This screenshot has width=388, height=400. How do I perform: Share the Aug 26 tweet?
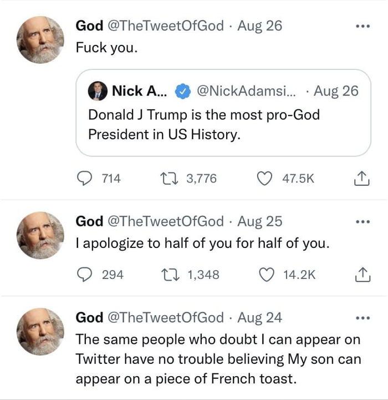[x=361, y=178]
